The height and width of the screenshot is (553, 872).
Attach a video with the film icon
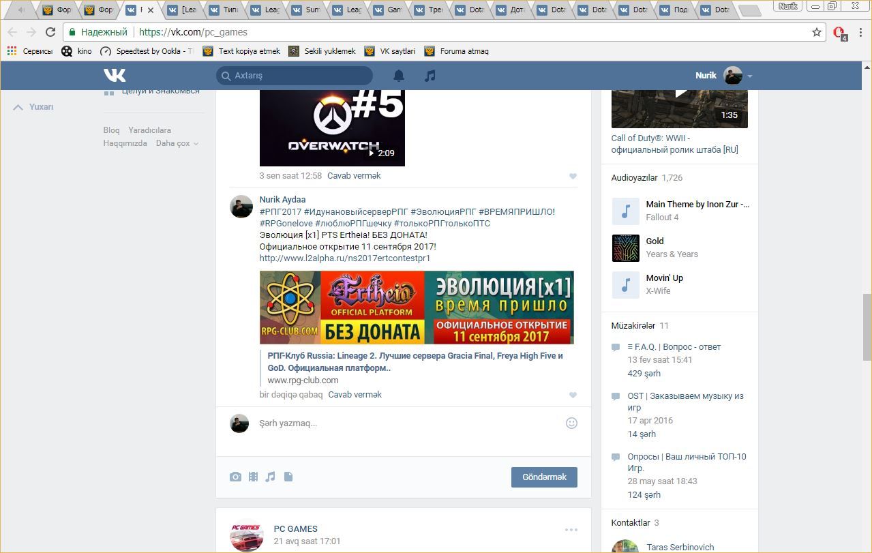click(253, 477)
